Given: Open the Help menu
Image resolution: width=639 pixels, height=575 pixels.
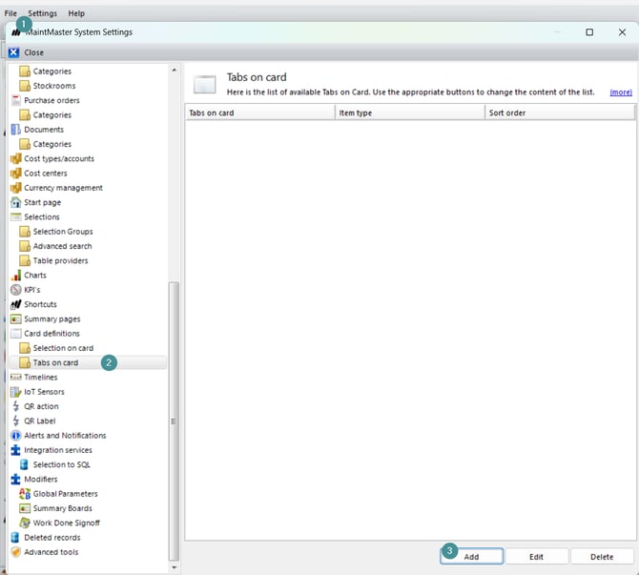Looking at the screenshot, I should (76, 13).
